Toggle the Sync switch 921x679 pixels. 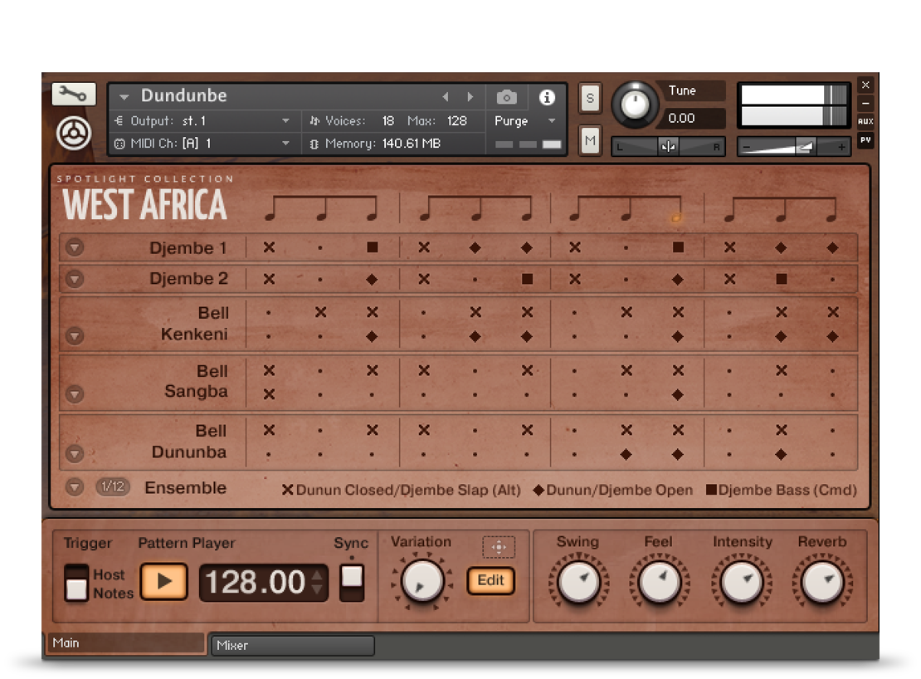click(352, 583)
